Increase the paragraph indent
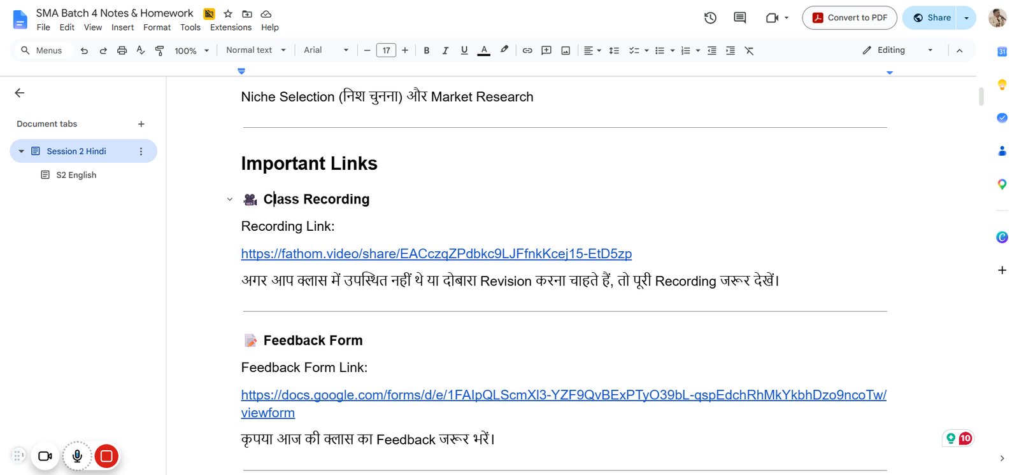Viewport: 1019px width, 475px height. [730, 51]
